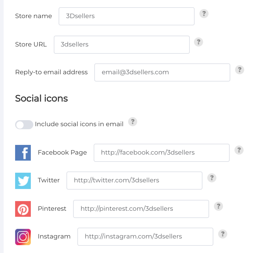The image size is (278, 253).
Task: Focus the Instagram URL input field
Action: click(x=145, y=237)
